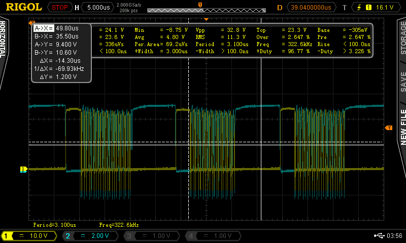The height and width of the screenshot is (243, 406).
Task: Click the yellow channel 1 ground marker
Action: pyautogui.click(x=24, y=169)
